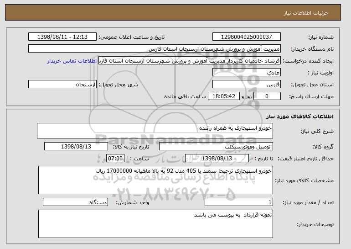Click the اطلاعات کالاهای مورد نیاز section heading
The image size is (351, 249).
click(300, 117)
